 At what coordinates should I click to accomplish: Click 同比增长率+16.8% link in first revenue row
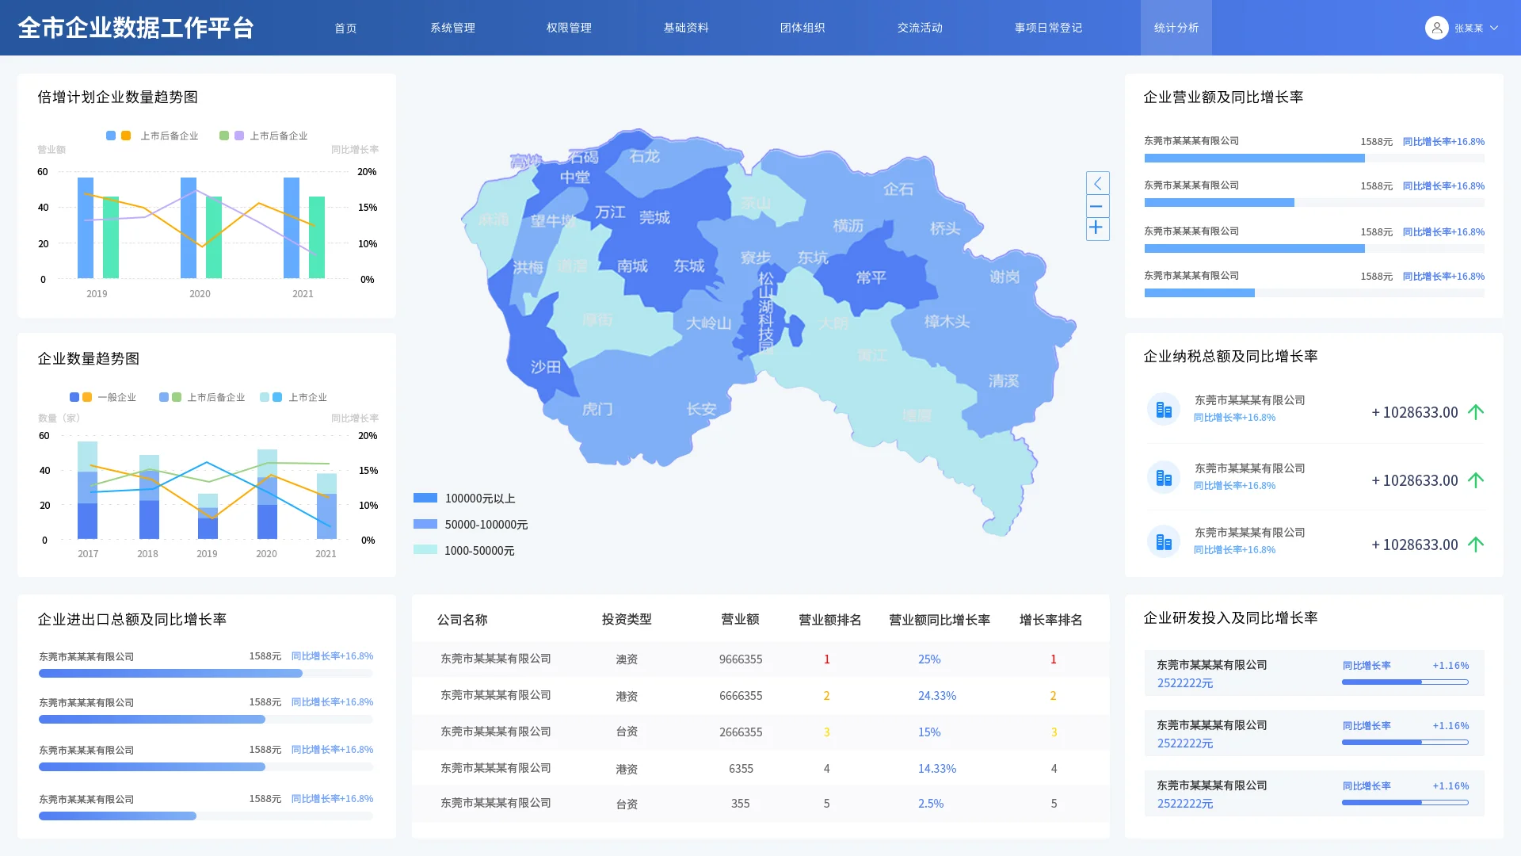(1443, 142)
